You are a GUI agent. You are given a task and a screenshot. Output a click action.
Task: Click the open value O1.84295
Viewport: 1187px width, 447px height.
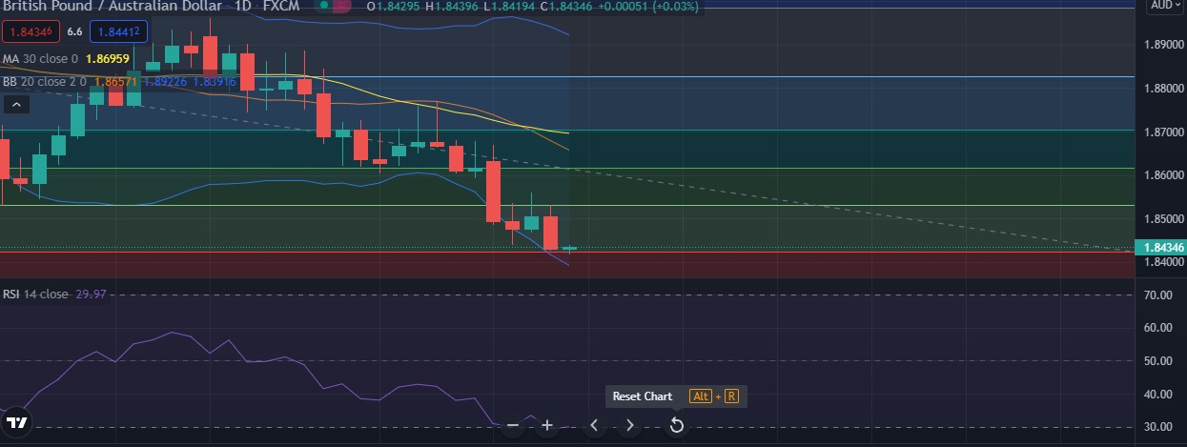coord(394,6)
